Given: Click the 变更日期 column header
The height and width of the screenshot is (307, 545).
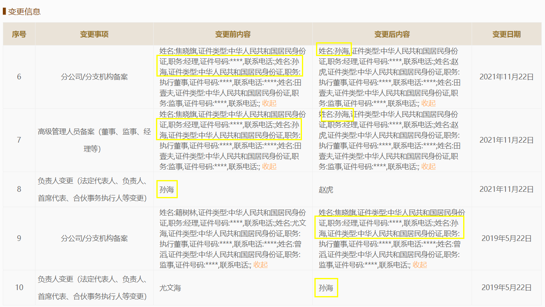Looking at the screenshot, I should pyautogui.click(x=506, y=34).
